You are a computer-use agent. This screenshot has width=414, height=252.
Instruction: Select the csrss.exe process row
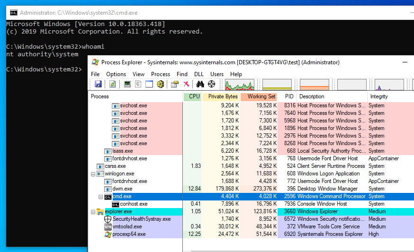pyautogui.click(x=251, y=166)
